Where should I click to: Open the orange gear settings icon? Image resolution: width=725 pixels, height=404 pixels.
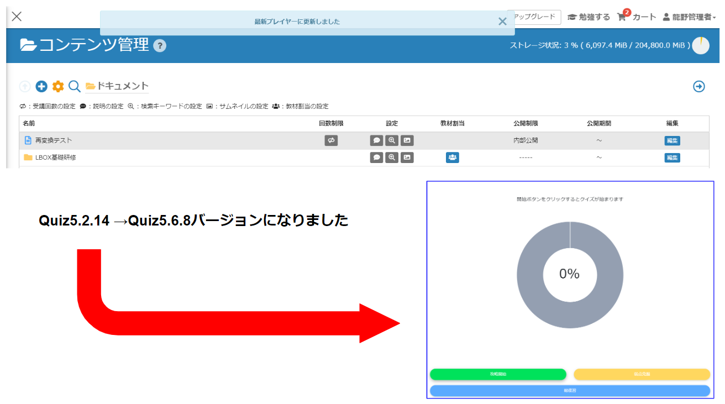pyautogui.click(x=58, y=86)
